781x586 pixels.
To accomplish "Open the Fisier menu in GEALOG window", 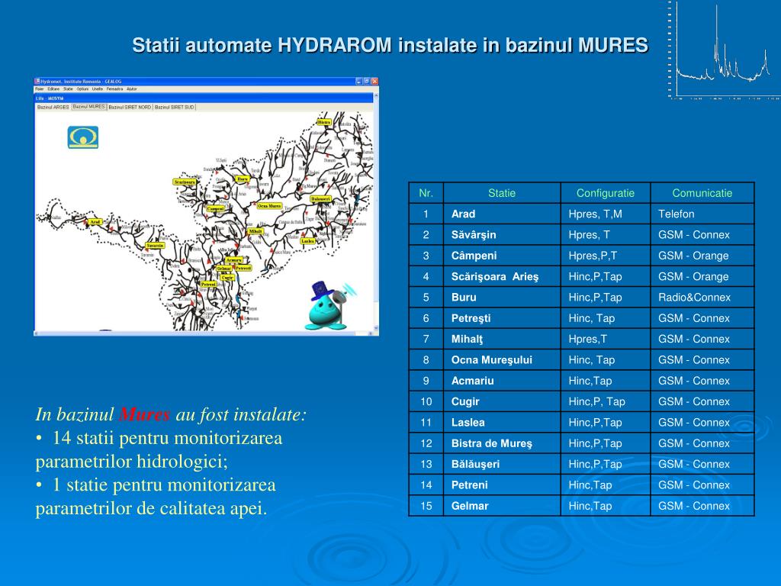I will click(40, 89).
